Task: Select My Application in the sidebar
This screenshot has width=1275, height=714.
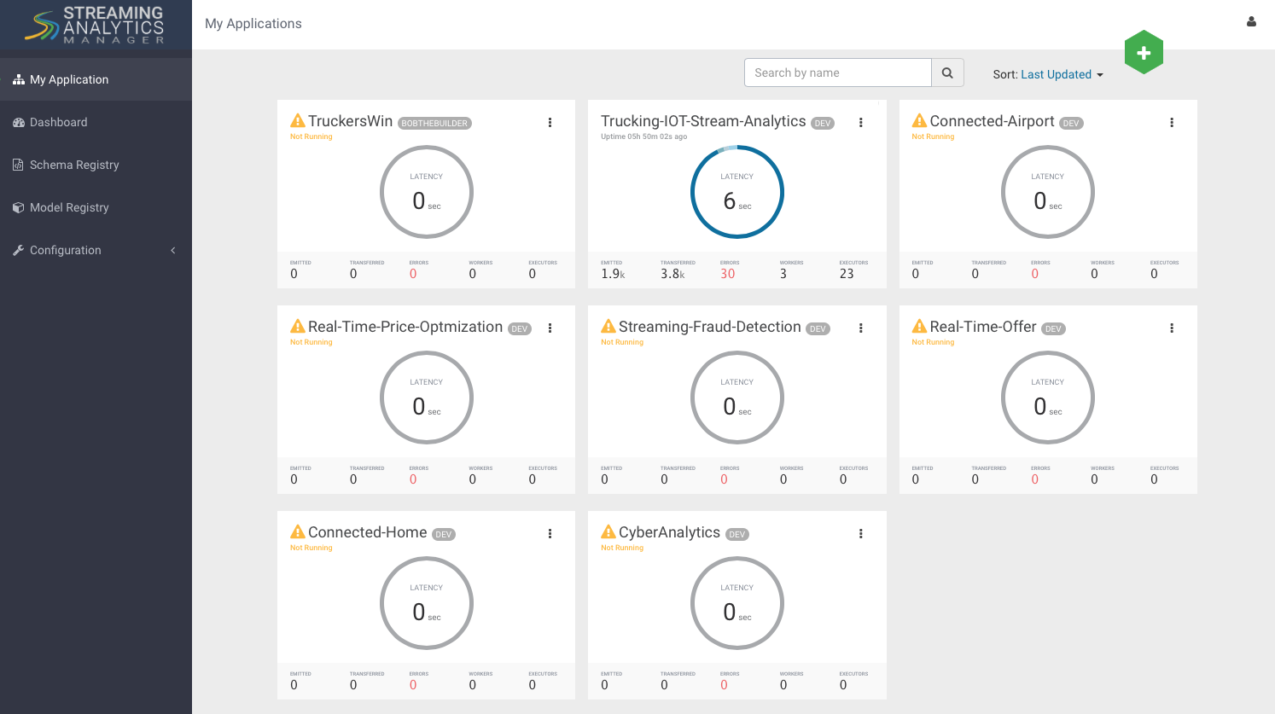Action: [x=69, y=79]
